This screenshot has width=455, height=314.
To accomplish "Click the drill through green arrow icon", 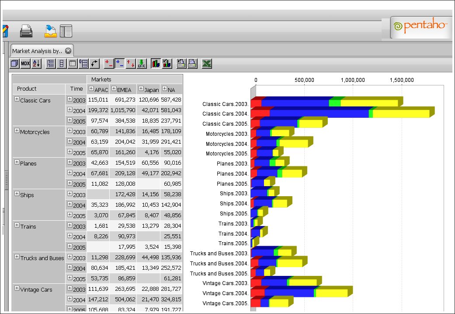I will pyautogui.click(x=142, y=64).
